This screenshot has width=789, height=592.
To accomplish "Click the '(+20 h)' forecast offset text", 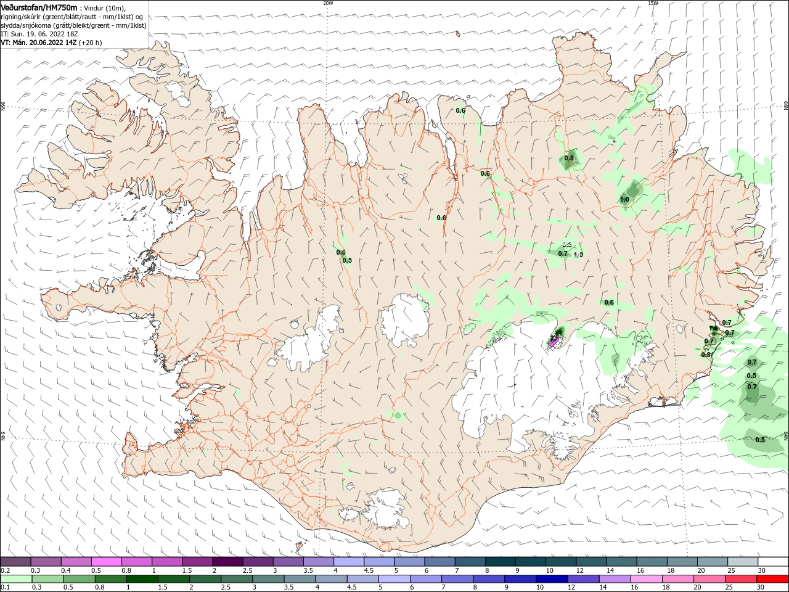I will [91, 43].
